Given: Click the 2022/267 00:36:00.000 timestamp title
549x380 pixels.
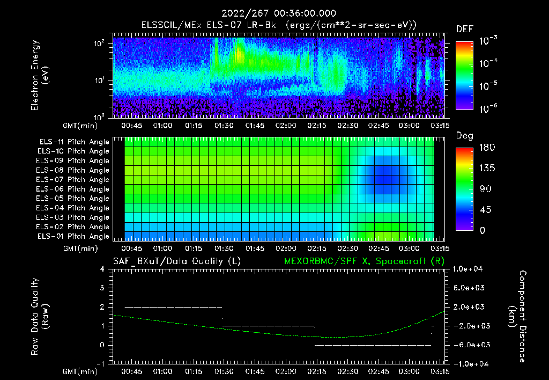Looking at the screenshot, I should [279, 13].
